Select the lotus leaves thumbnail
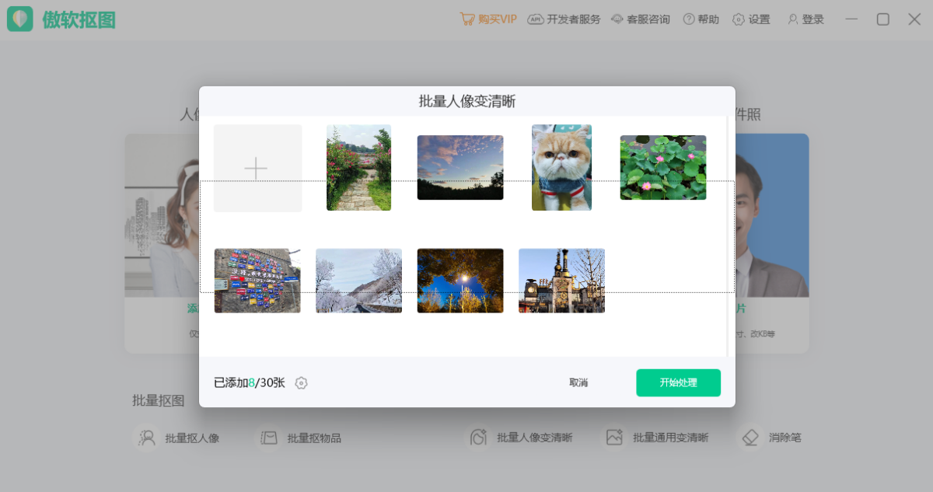 click(662, 167)
